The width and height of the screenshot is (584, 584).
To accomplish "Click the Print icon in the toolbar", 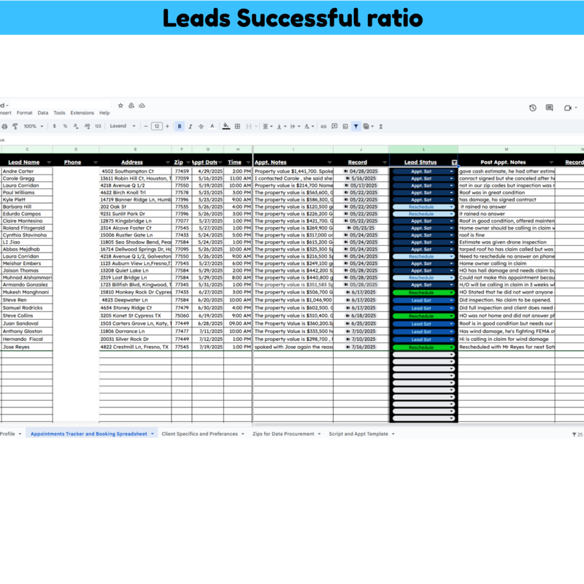I will click(x=4, y=126).
